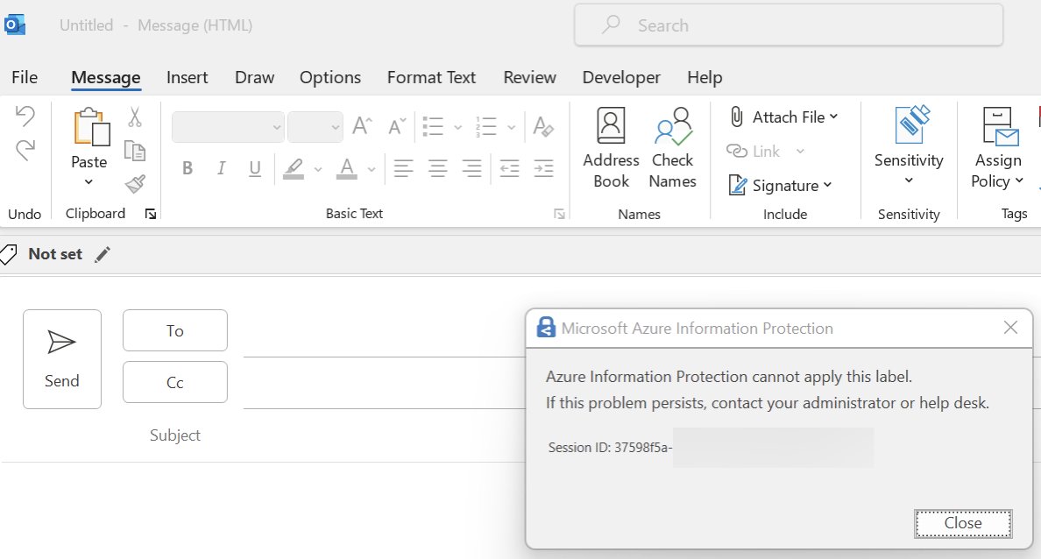The width and height of the screenshot is (1041, 559).
Task: Click the To recipients button
Action: click(175, 330)
